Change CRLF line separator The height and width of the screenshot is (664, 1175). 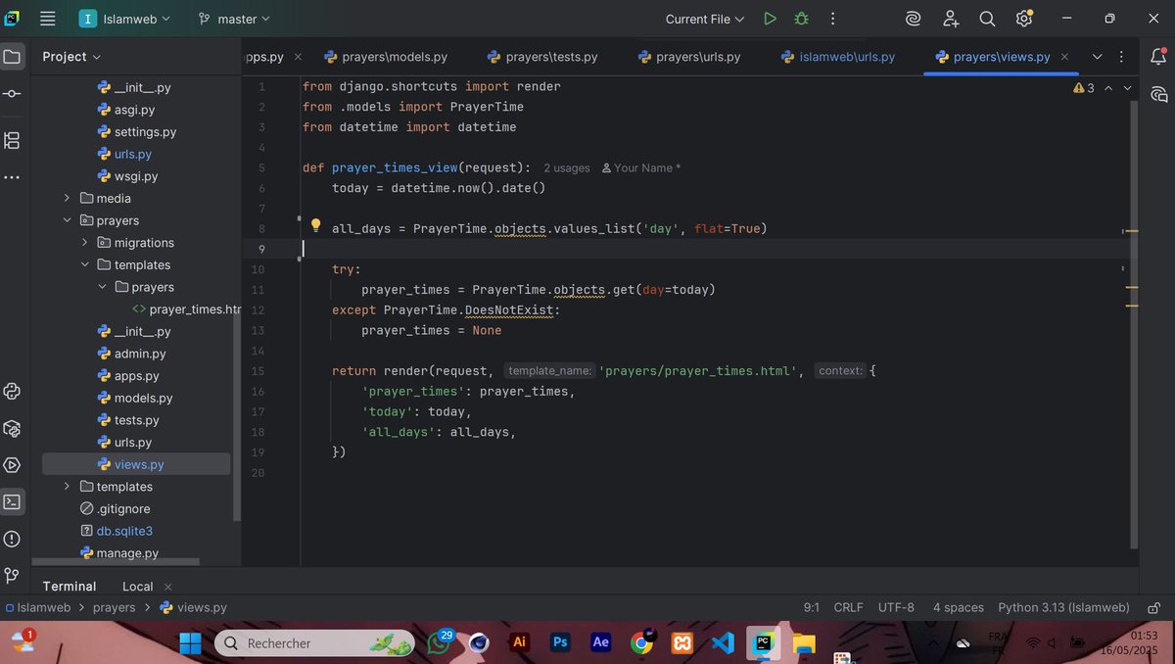848,607
